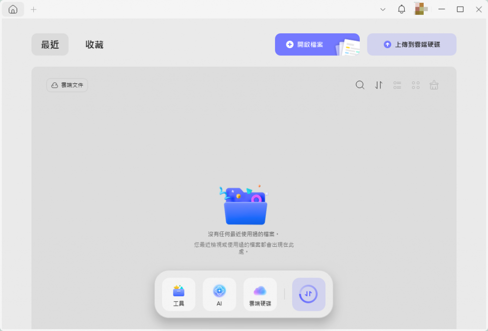The height and width of the screenshot is (331, 488).
Task: Open the AI assistant from bottom dock
Action: (x=219, y=294)
